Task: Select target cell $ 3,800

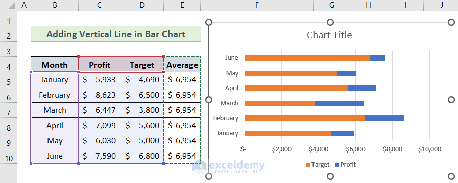Action: click(x=142, y=110)
